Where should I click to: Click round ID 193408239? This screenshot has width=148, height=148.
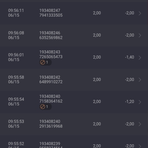point(50,144)
